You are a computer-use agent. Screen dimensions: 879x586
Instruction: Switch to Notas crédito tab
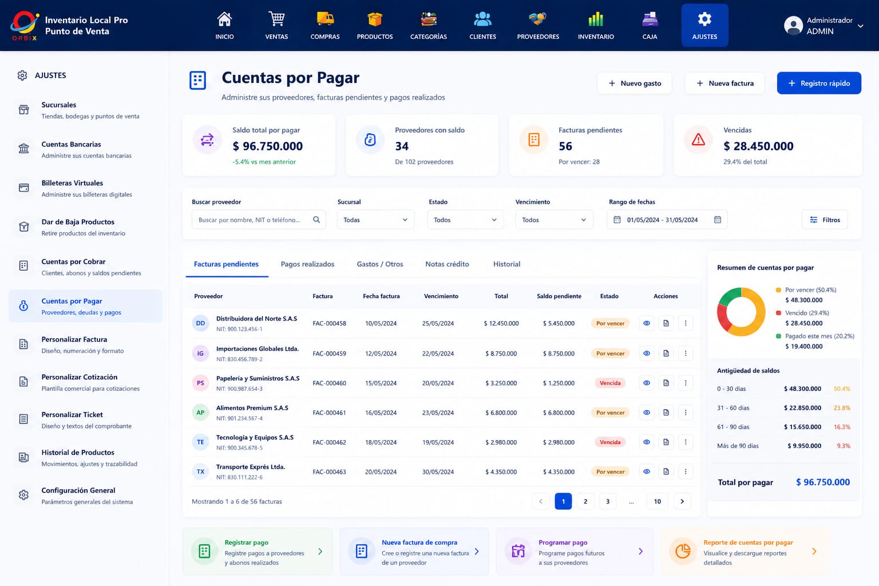pos(447,264)
